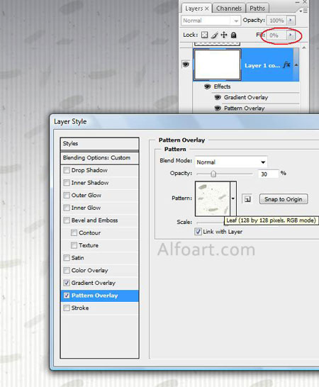Enable the Outer Glow checkbox
The height and width of the screenshot is (387, 319).
pos(67,195)
